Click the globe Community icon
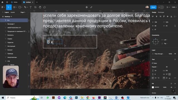The image size is (178, 100). (7, 2)
